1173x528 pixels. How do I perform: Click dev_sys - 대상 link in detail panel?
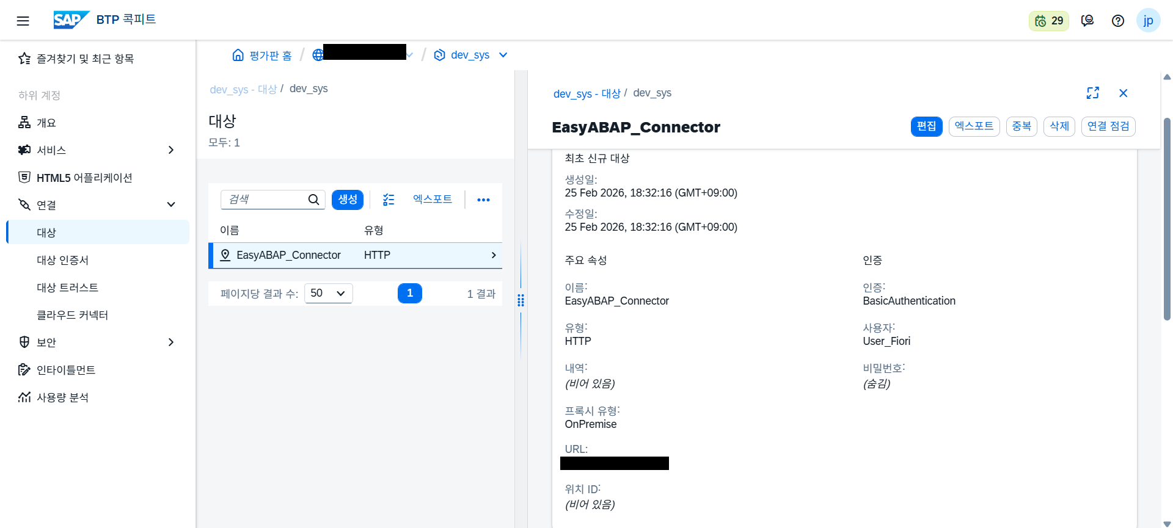(586, 93)
